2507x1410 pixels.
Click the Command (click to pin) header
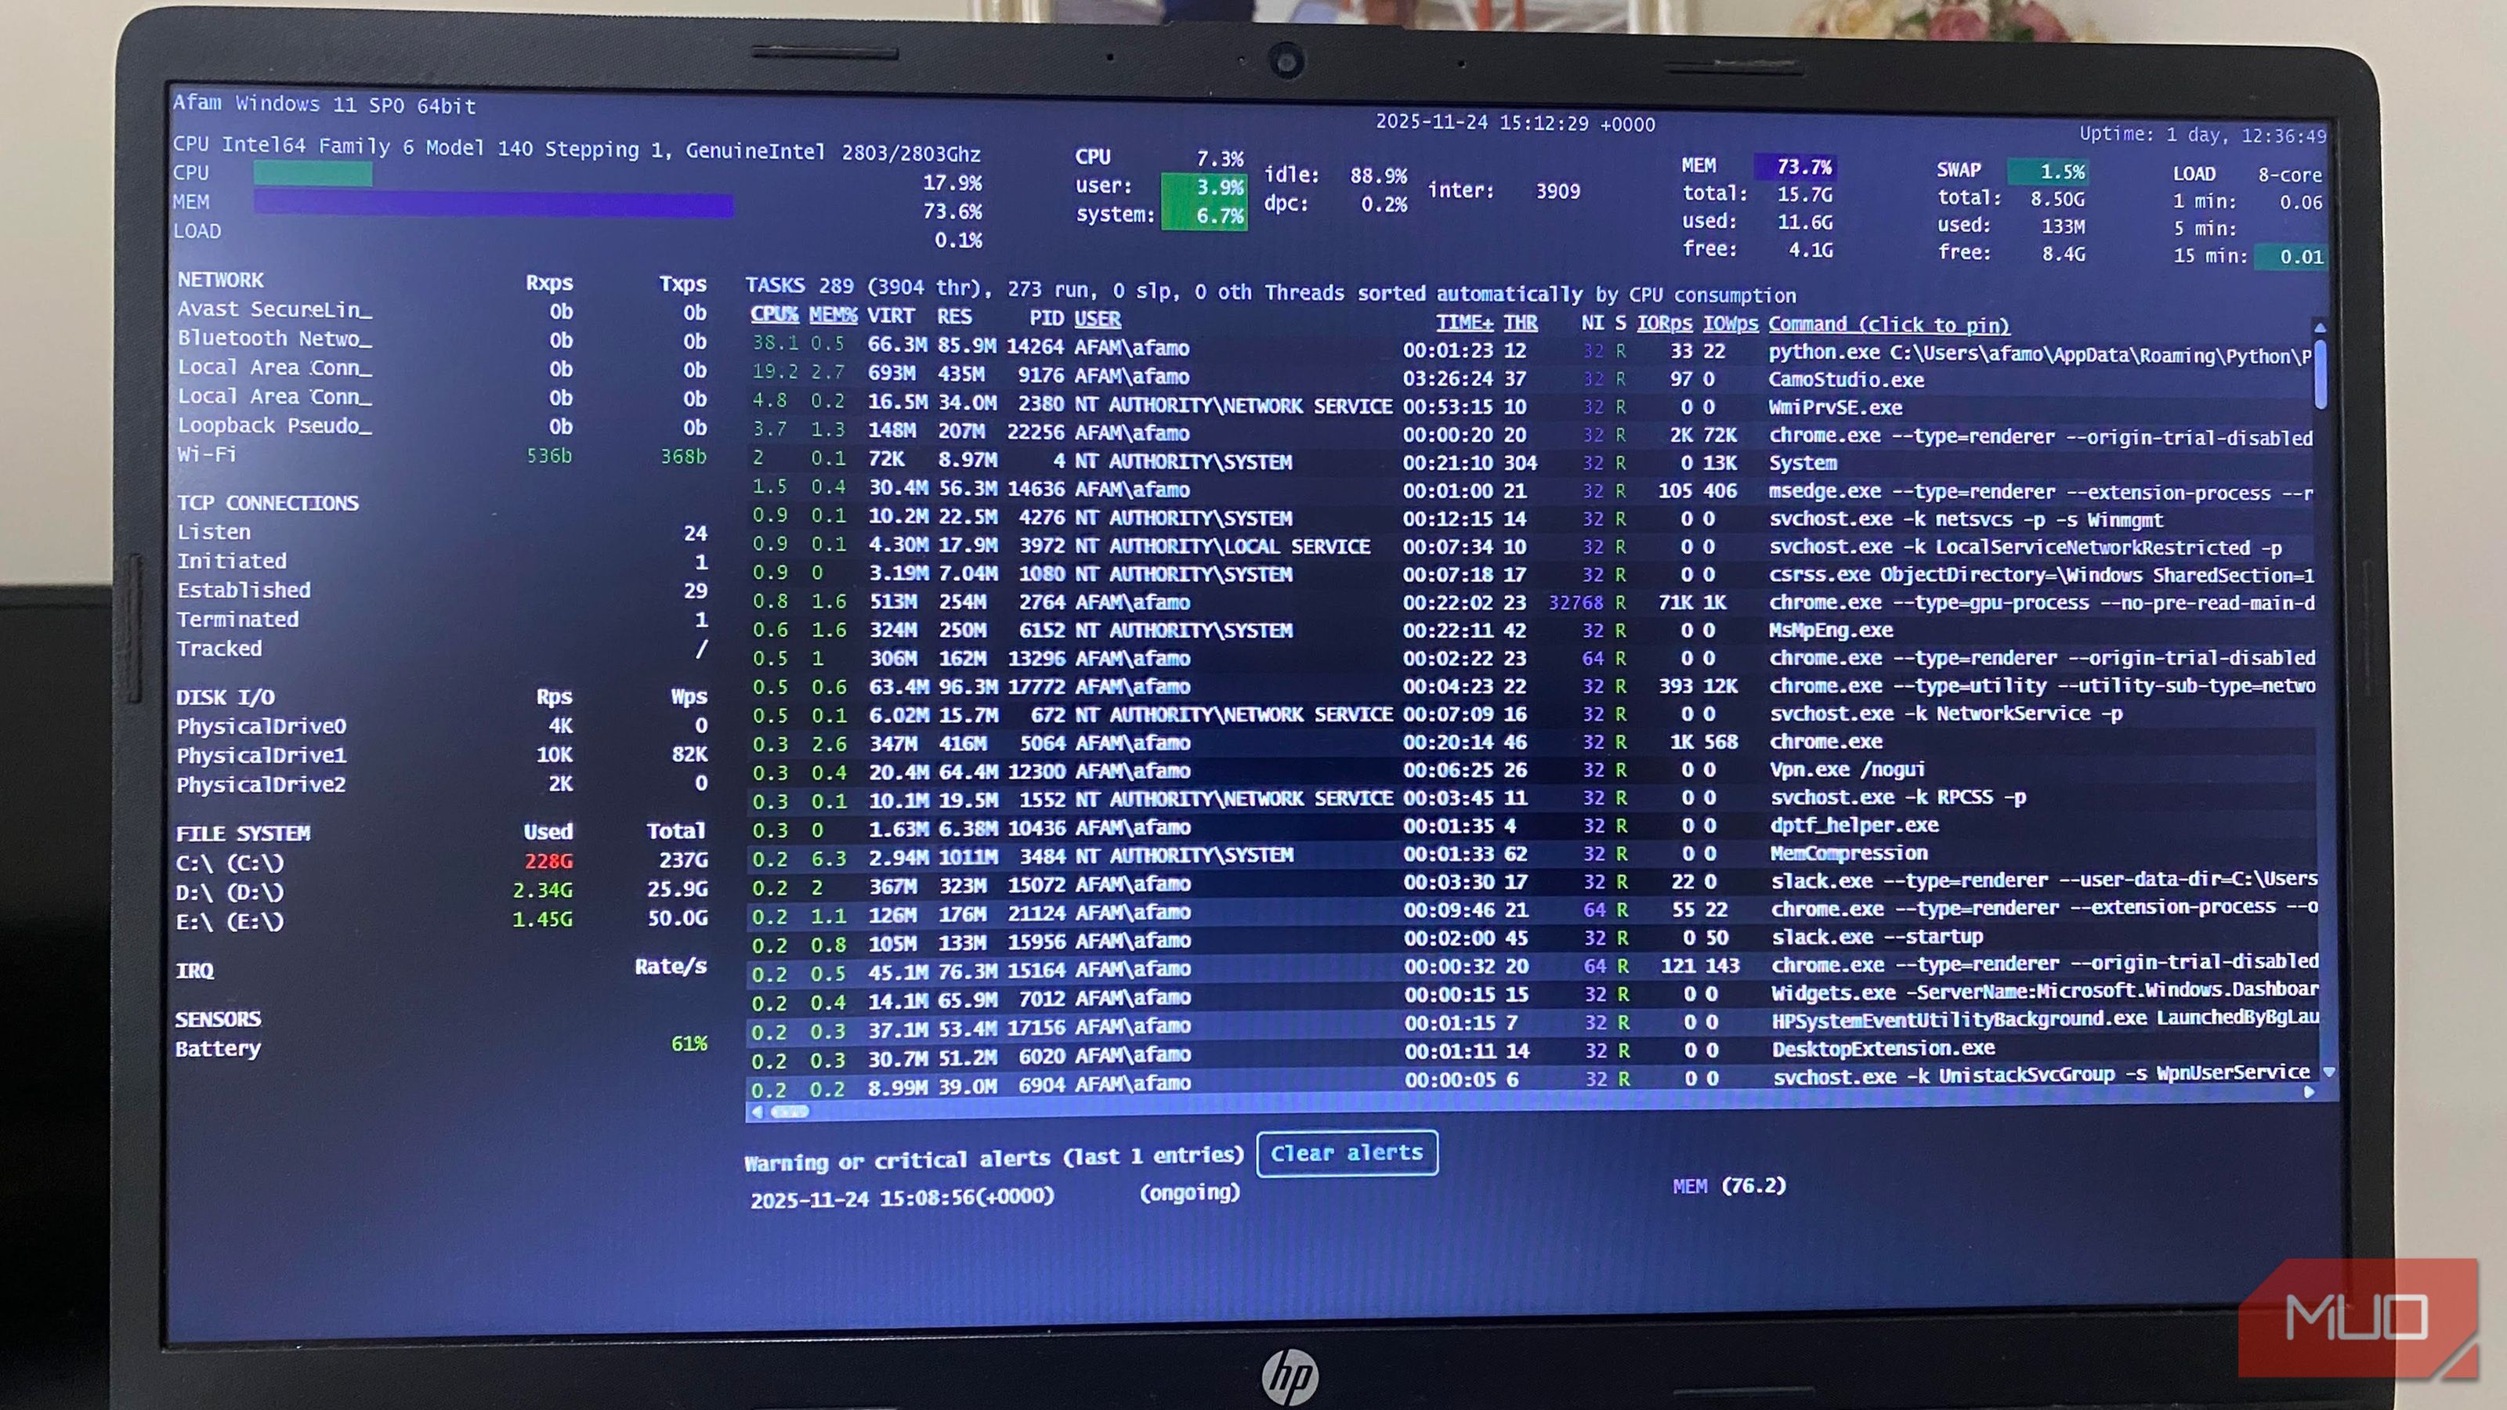[x=1888, y=325]
